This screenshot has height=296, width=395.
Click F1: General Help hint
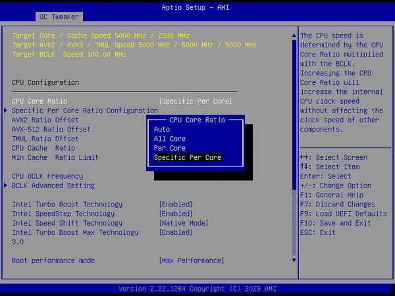coord(332,195)
